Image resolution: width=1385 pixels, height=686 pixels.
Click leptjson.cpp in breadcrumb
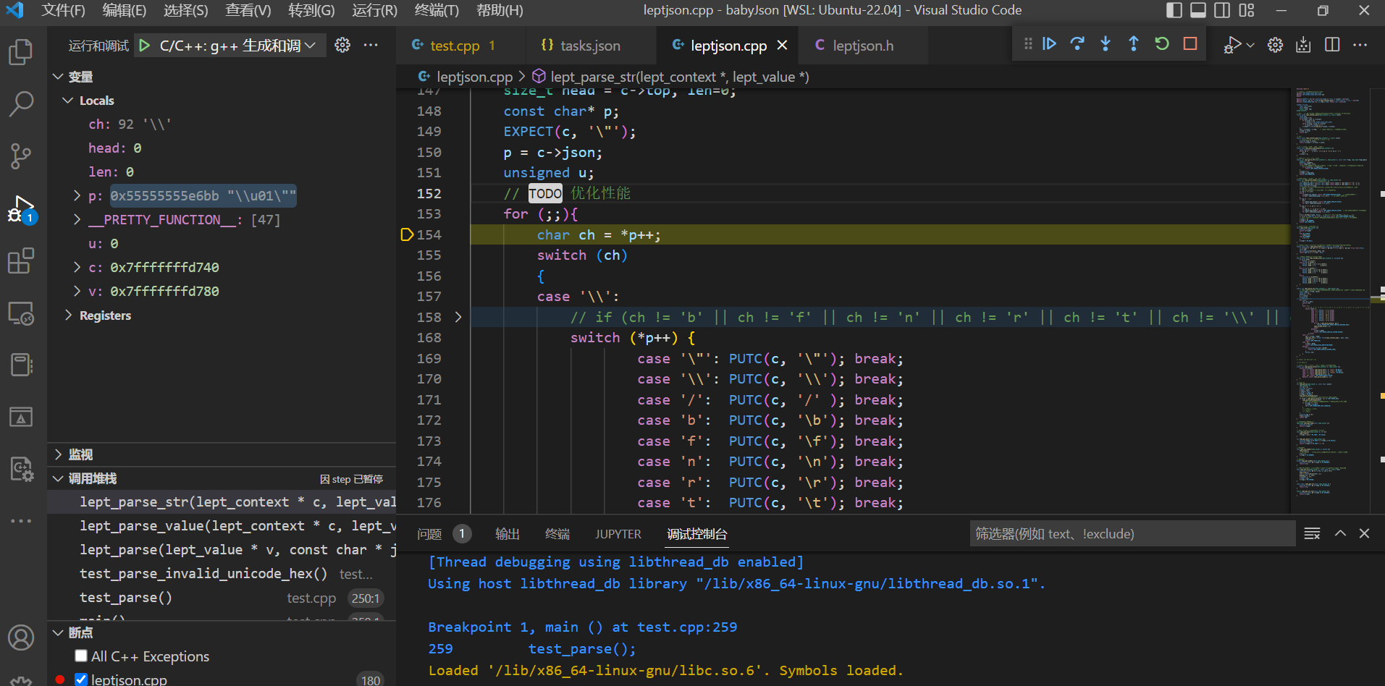pyautogui.click(x=474, y=77)
